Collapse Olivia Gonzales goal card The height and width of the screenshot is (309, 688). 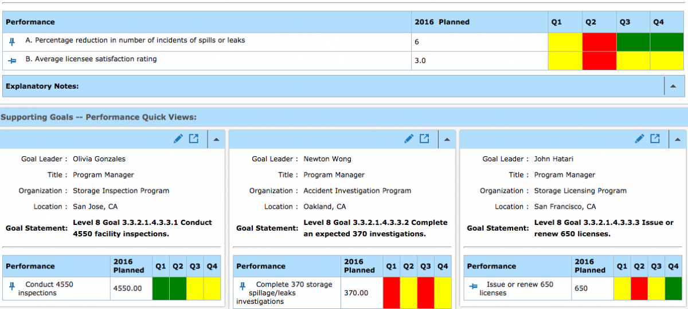[216, 139]
